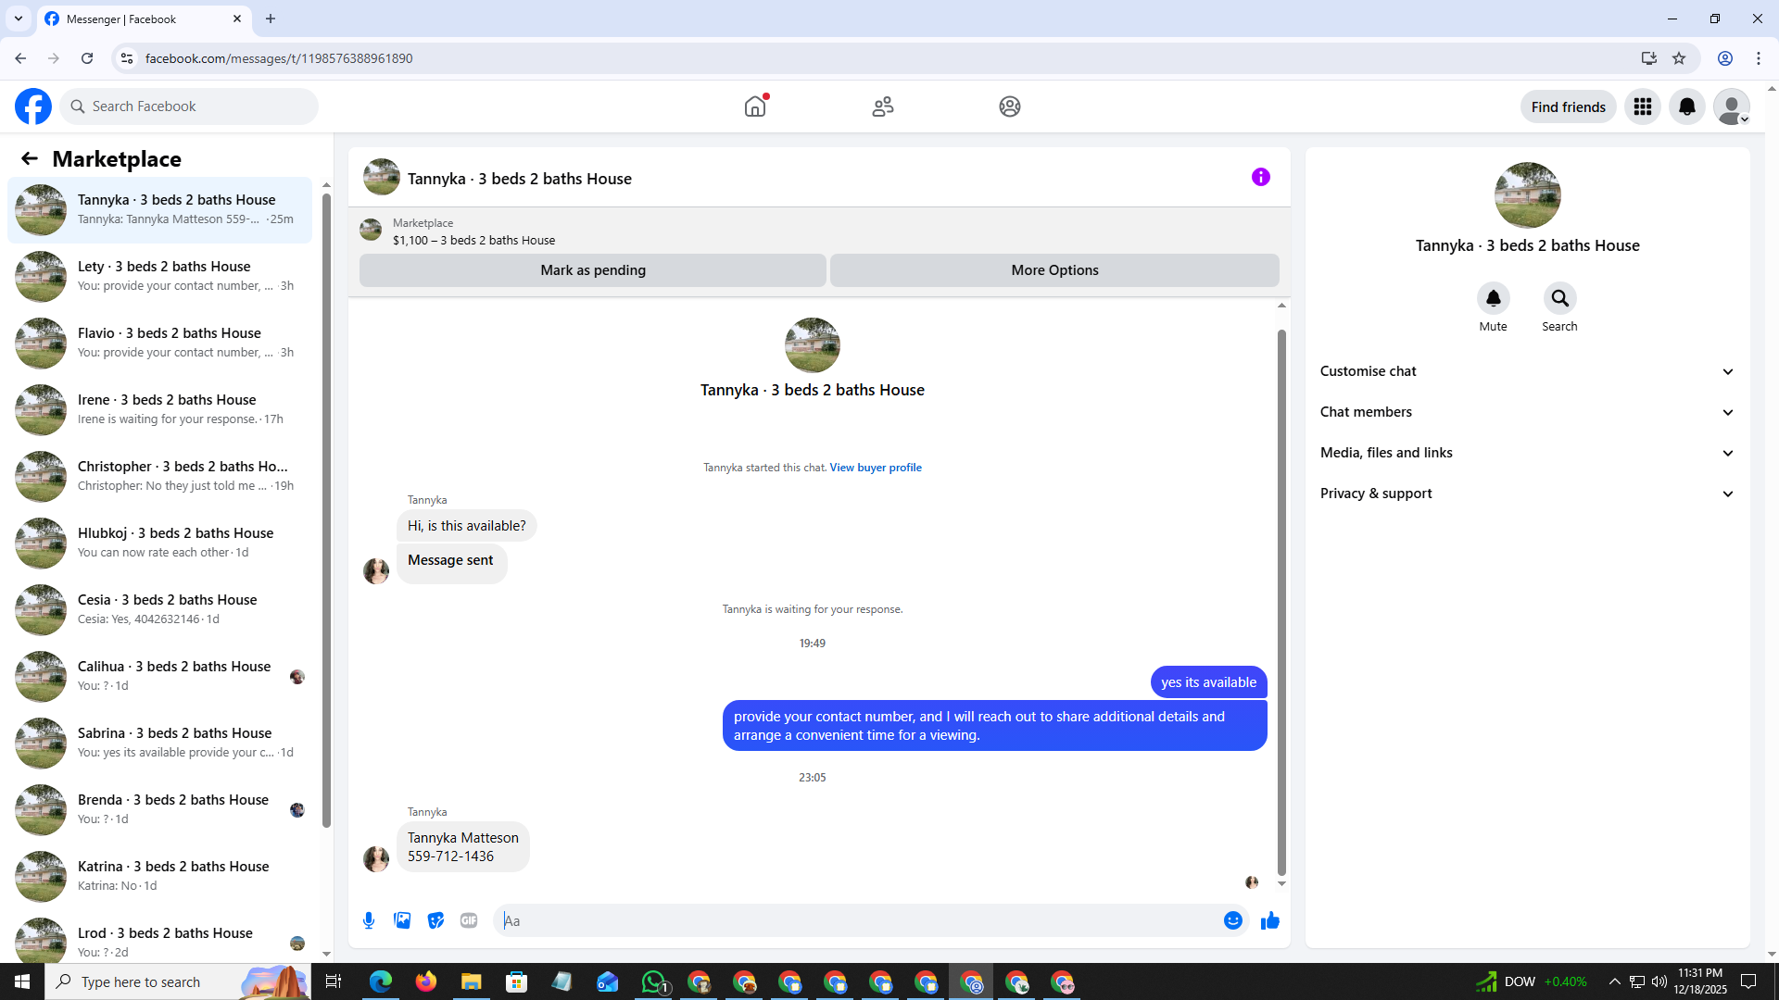Search within the conversation

click(x=1559, y=299)
